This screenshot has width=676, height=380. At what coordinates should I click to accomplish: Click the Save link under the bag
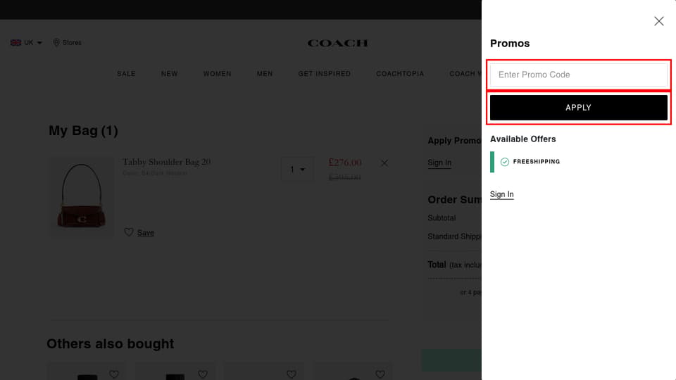pyautogui.click(x=145, y=233)
